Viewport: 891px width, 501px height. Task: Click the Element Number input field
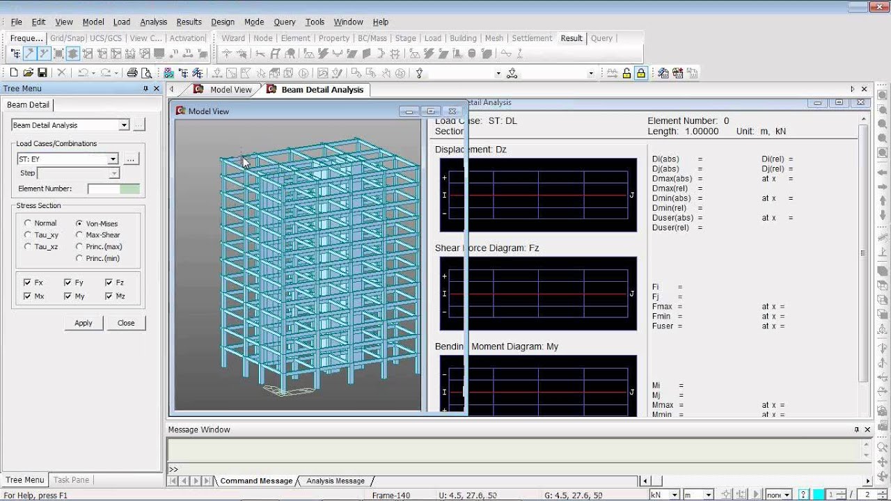click(x=113, y=189)
